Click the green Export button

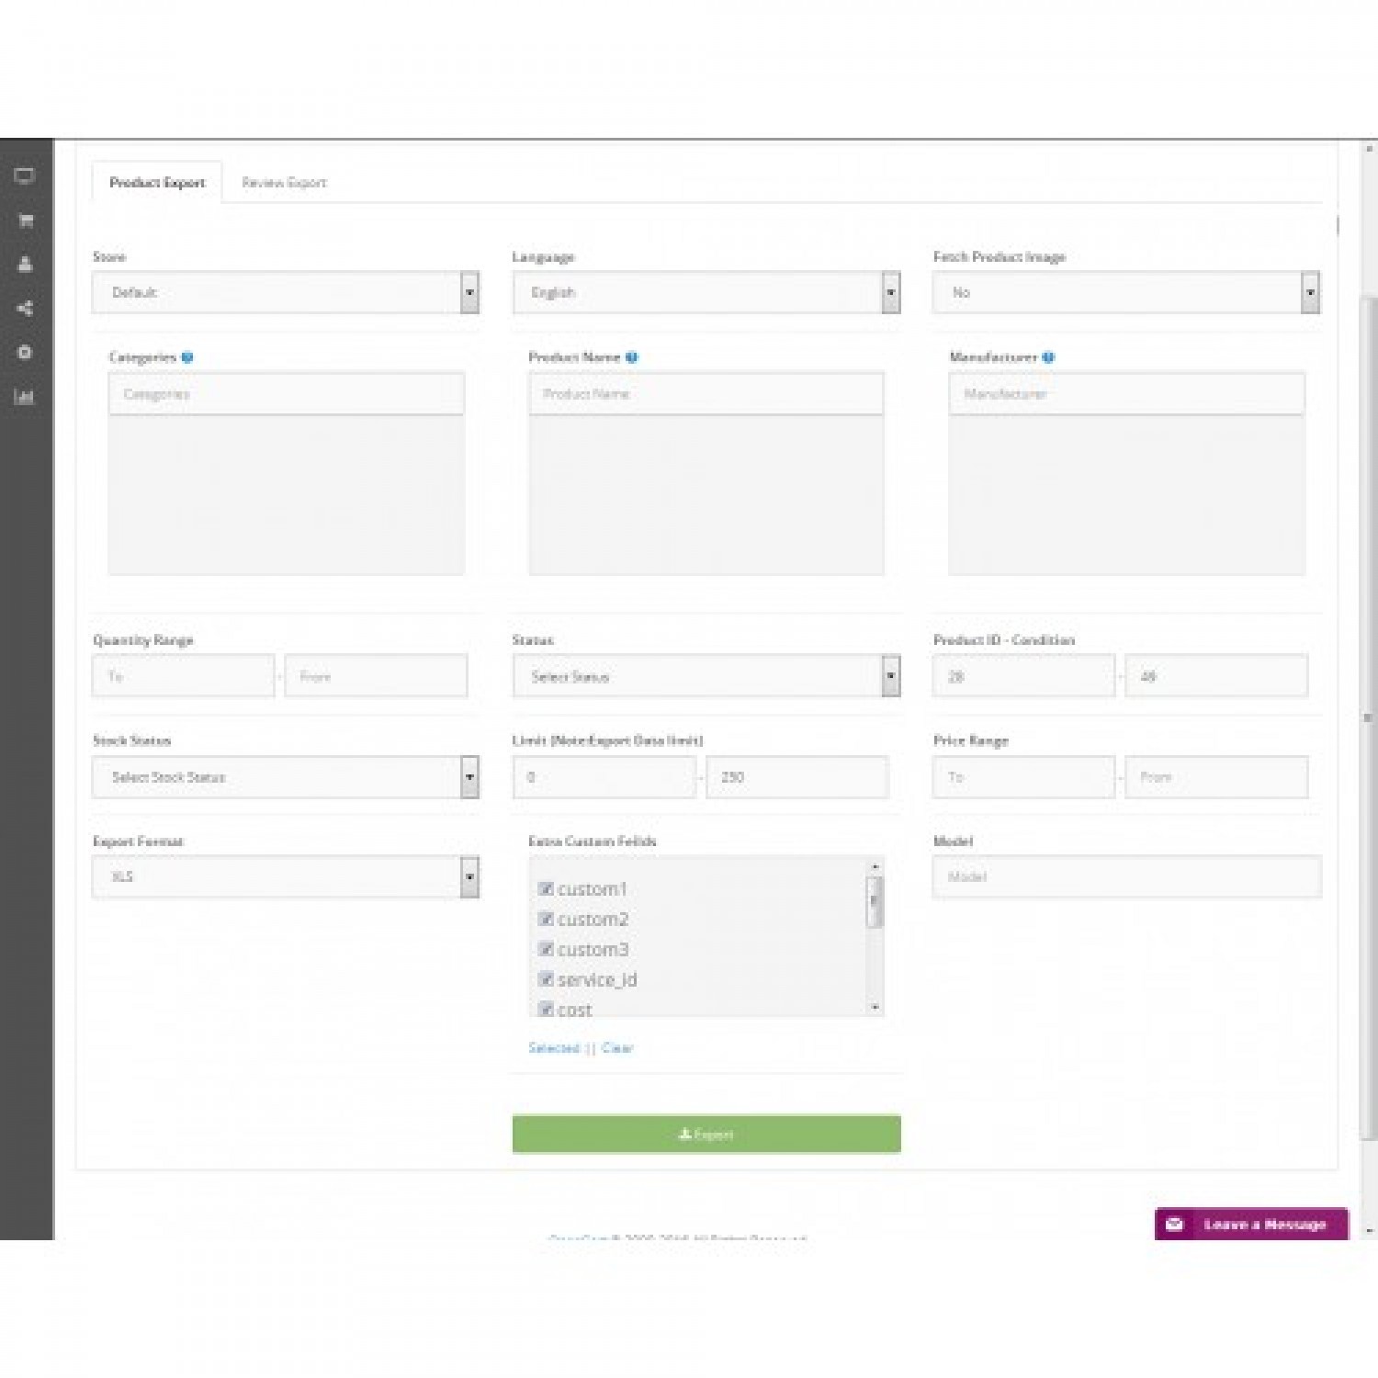click(x=706, y=1135)
